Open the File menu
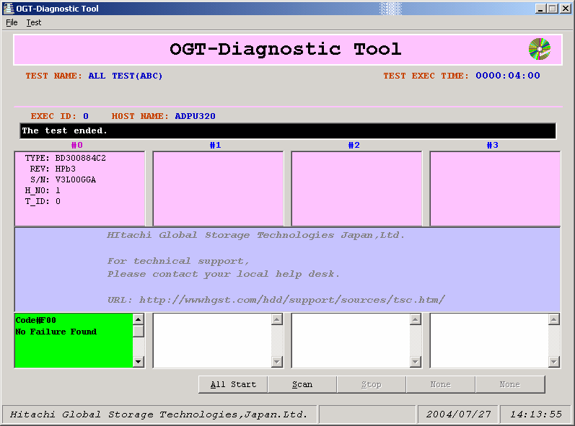 (x=12, y=23)
